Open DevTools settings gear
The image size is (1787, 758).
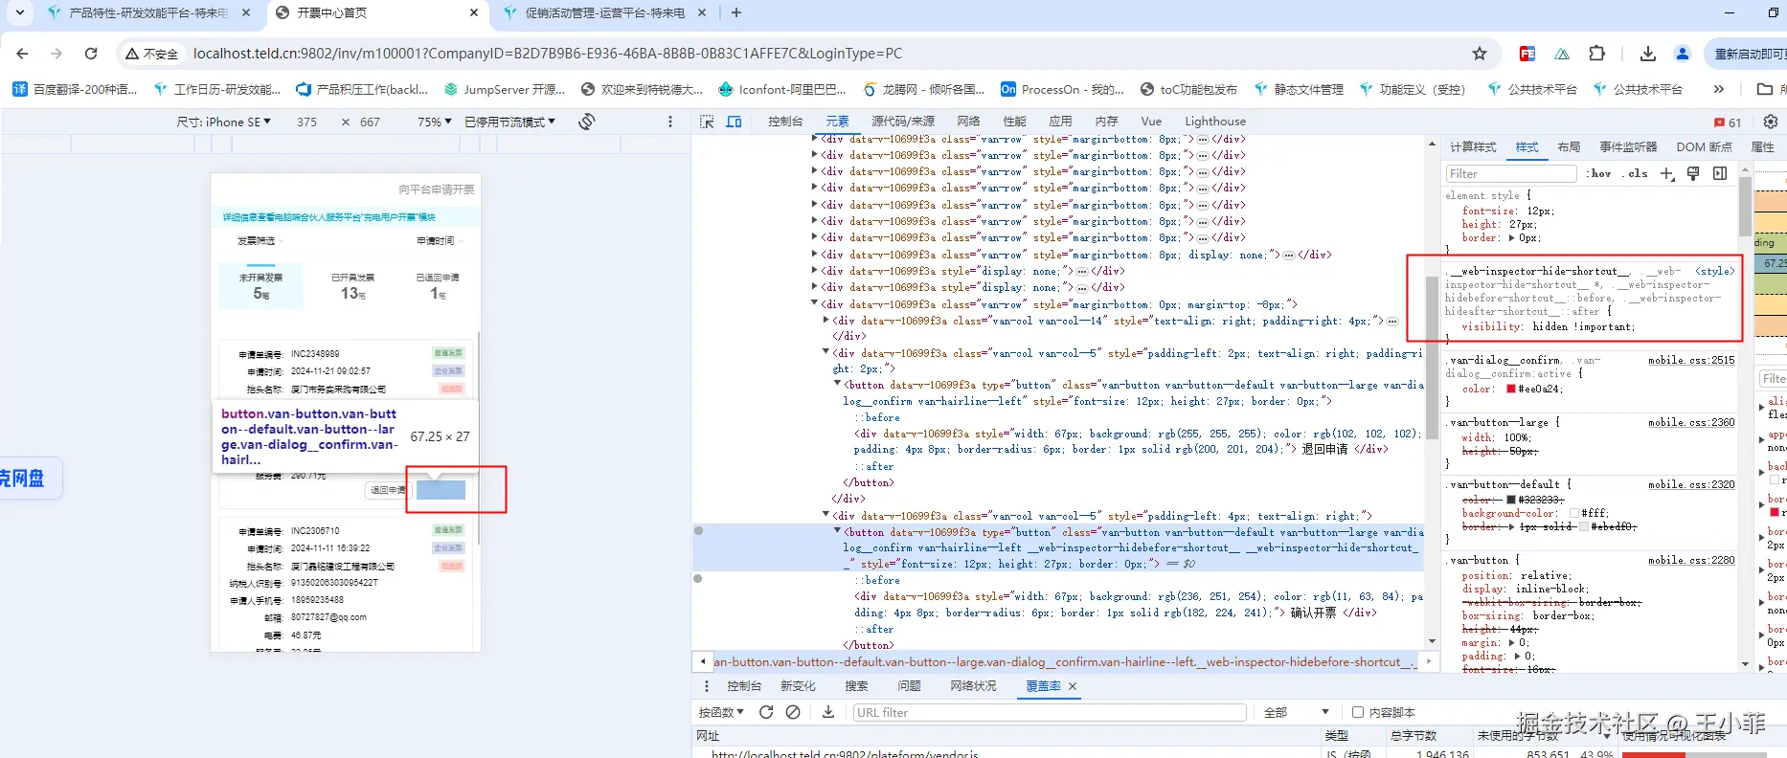(x=1770, y=122)
